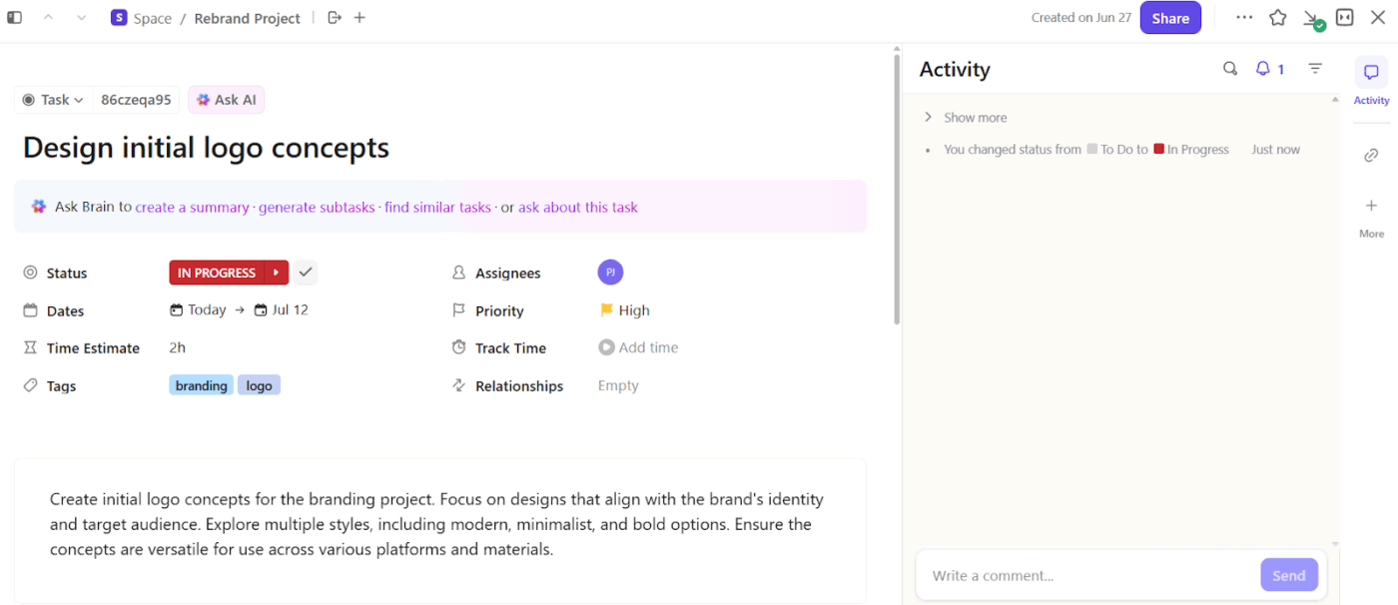Screen dimensions: 1398x605
Task: Copy the task link using the chain icon
Action: pos(1370,155)
